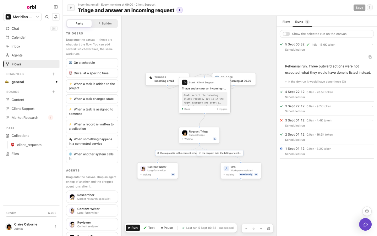
Task: Click the Save button
Action: click(359, 8)
